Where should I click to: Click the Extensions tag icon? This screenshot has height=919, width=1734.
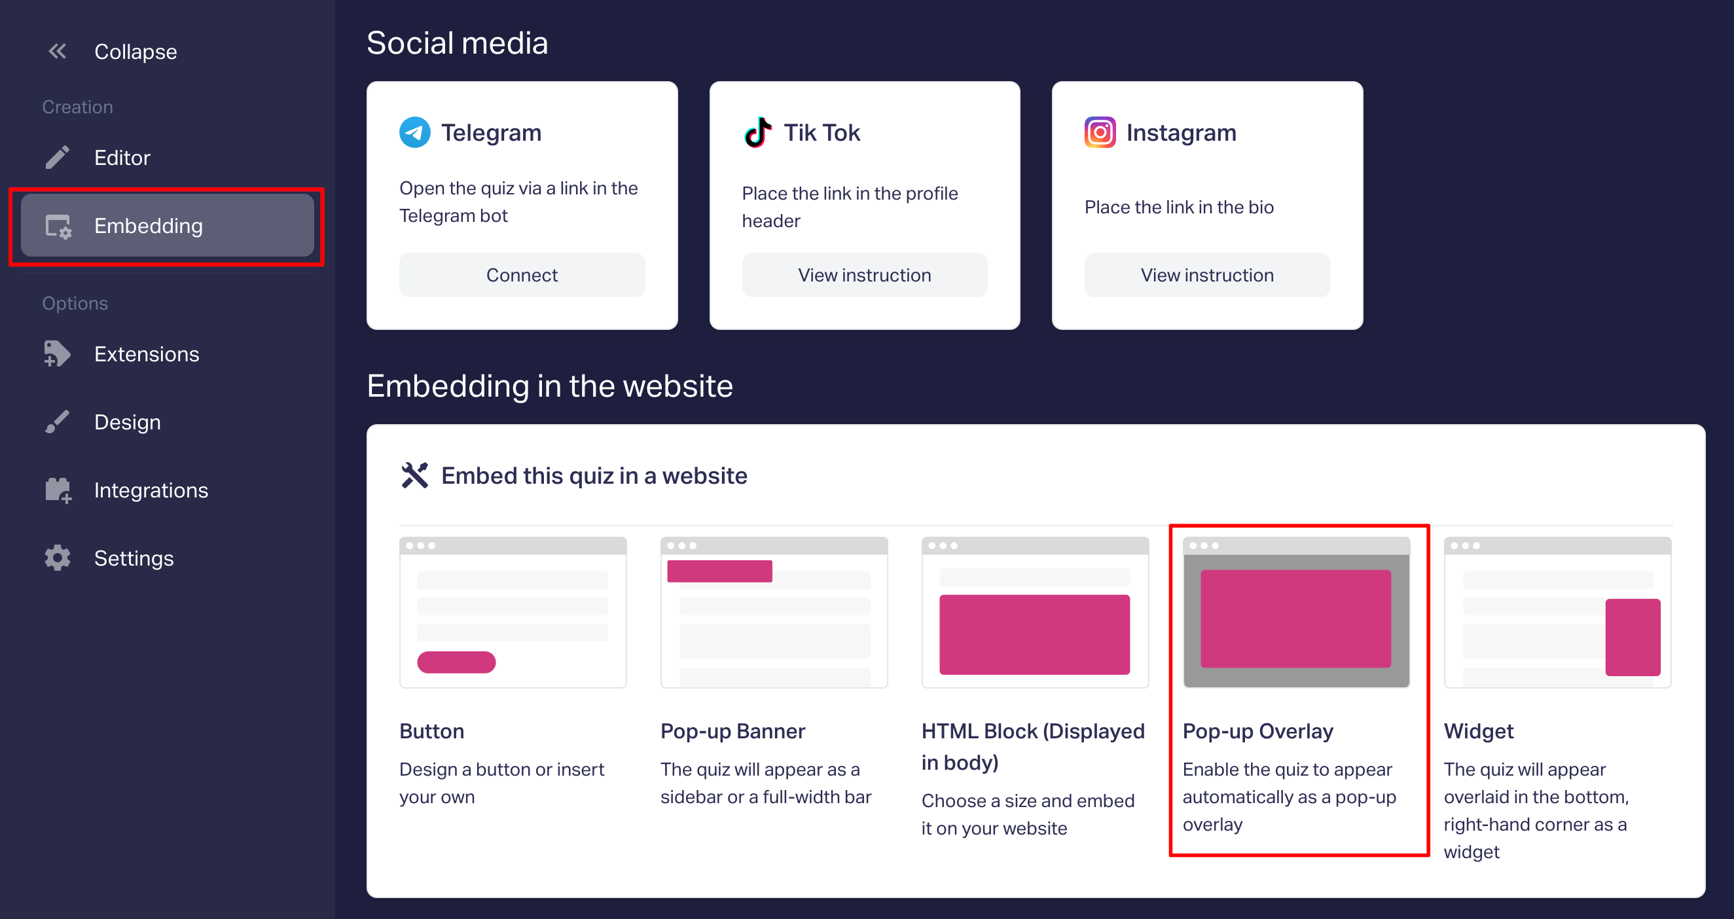(x=57, y=354)
